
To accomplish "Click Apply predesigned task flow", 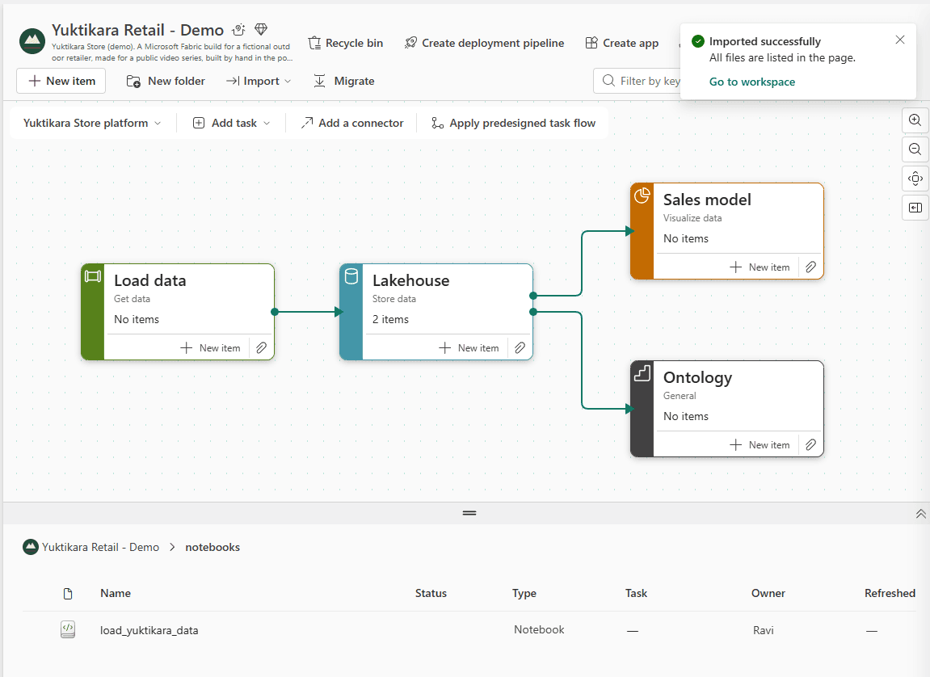I will (514, 123).
